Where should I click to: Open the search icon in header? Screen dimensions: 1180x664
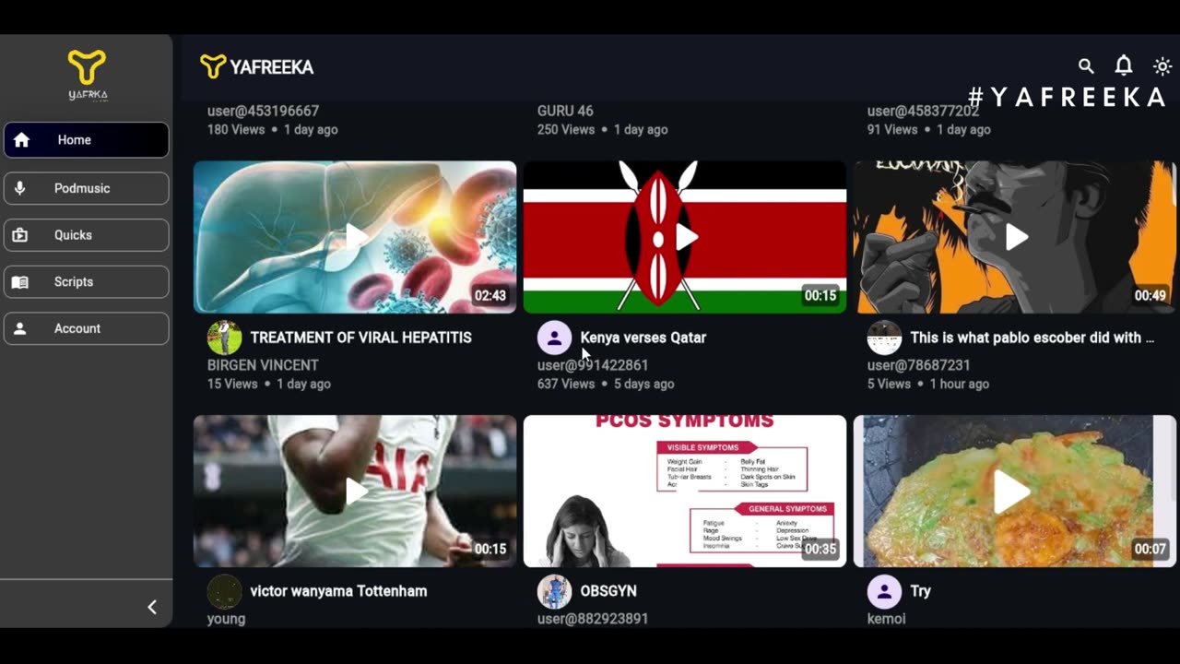coord(1086,66)
